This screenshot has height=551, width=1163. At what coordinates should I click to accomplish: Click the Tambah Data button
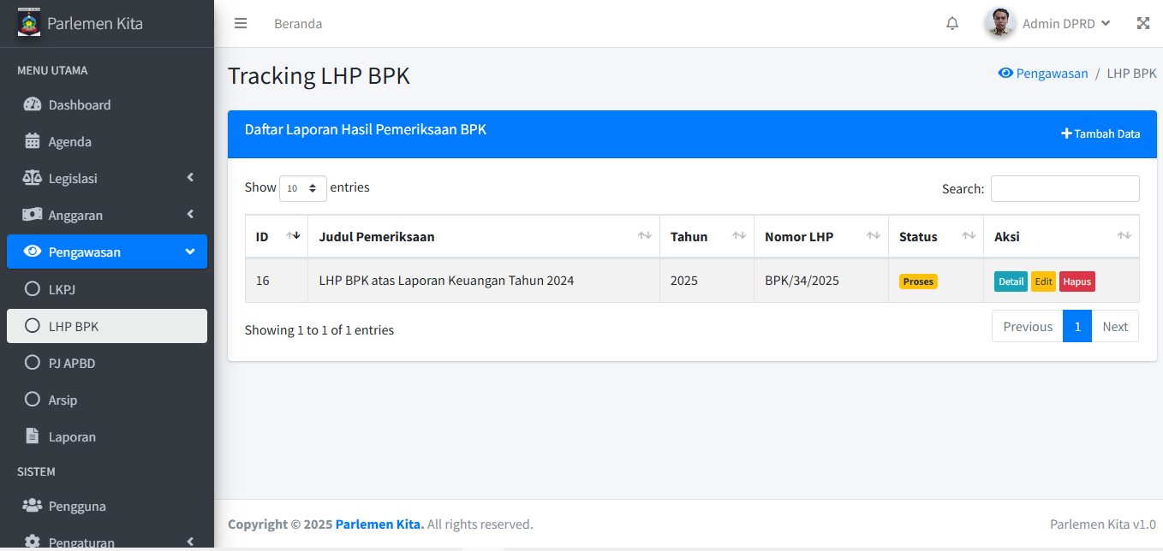1100,133
